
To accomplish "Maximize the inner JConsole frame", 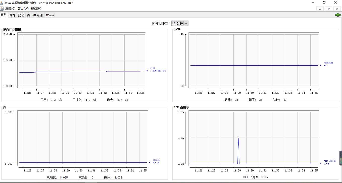I will pos(328,9).
